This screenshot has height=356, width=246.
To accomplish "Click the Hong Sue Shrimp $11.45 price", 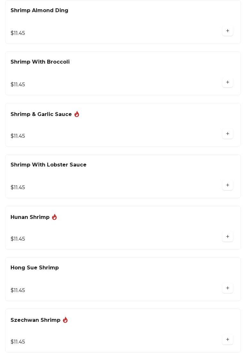I will [18, 290].
